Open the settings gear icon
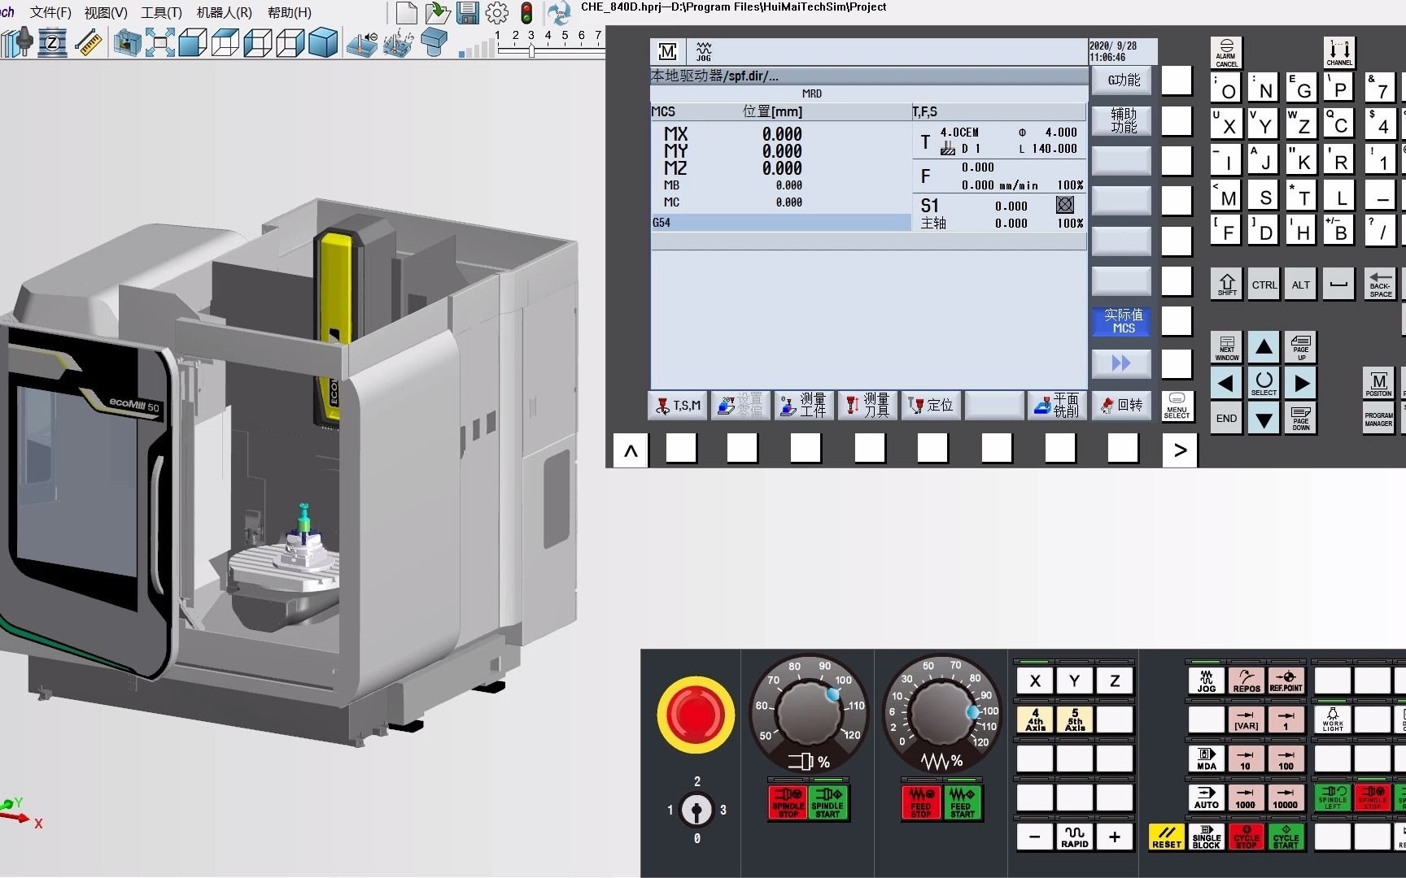The width and height of the screenshot is (1406, 878). point(497,12)
